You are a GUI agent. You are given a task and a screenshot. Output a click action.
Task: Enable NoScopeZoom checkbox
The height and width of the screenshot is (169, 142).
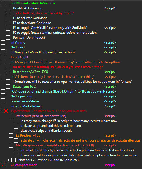tap(3, 96)
